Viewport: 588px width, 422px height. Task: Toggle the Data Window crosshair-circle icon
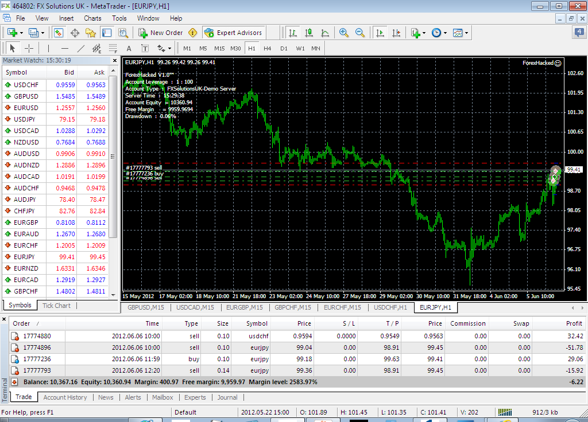[75, 33]
